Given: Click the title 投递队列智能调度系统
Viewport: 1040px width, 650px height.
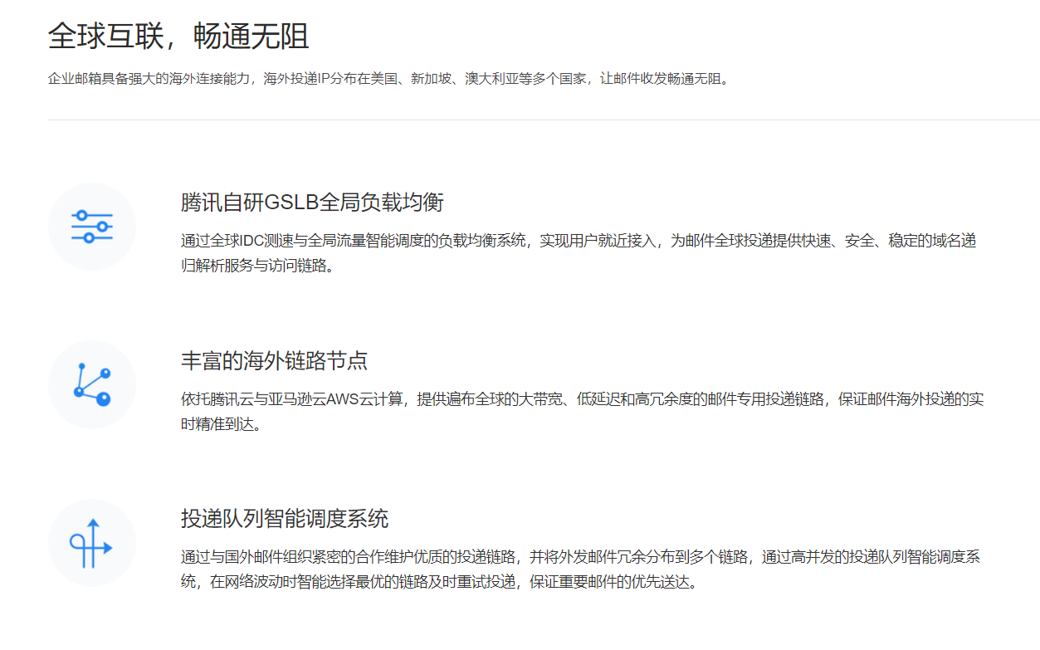Looking at the screenshot, I should coord(284,520).
